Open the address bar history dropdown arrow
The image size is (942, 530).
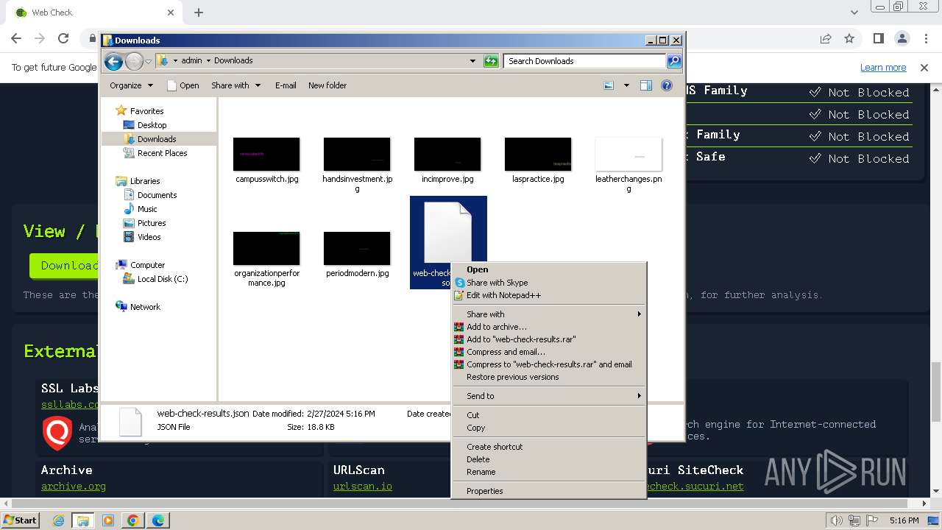[x=472, y=61]
